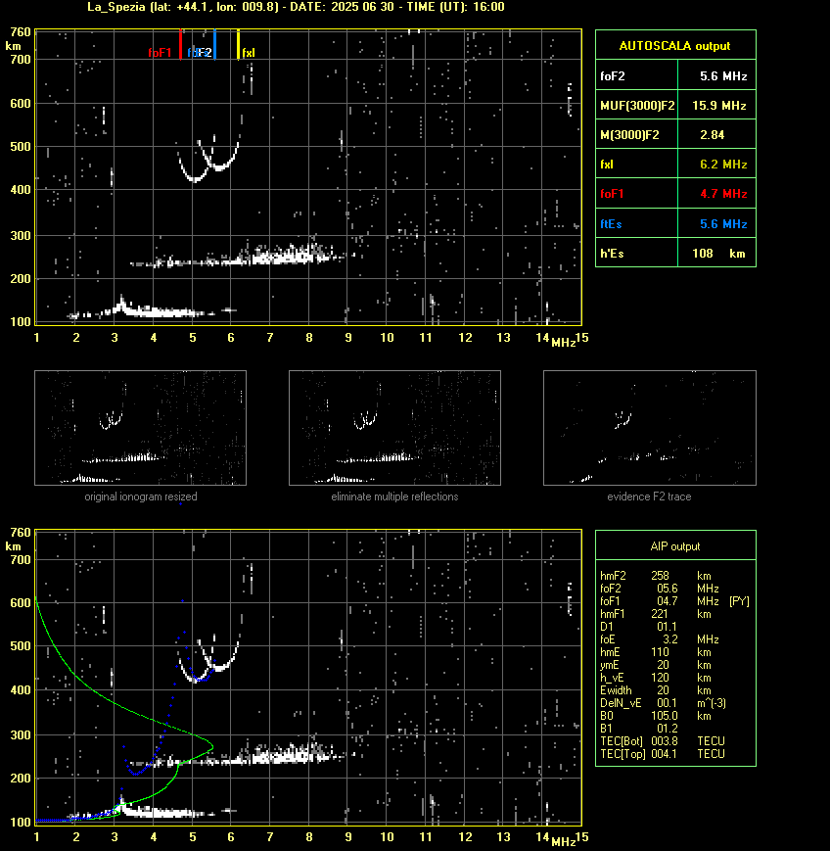The image size is (830, 851).
Task: Select the TEC[Top] 004.1 TECU row
Action: tap(663, 754)
